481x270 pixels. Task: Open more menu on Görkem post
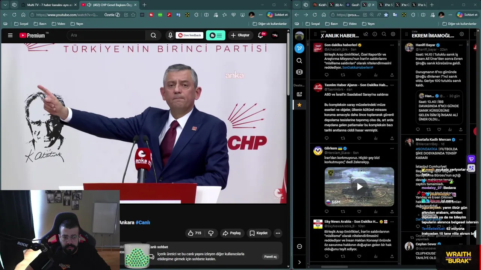pyautogui.click(x=392, y=148)
